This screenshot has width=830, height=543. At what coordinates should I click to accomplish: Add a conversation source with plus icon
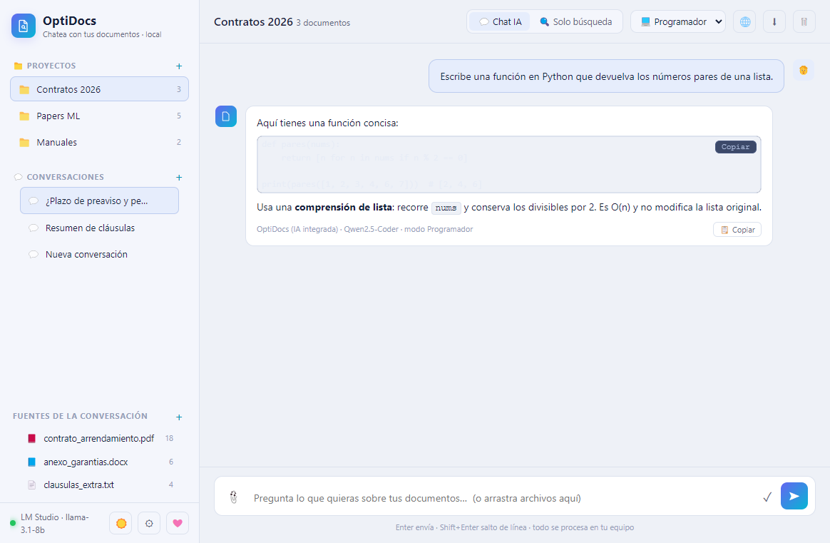coord(179,417)
